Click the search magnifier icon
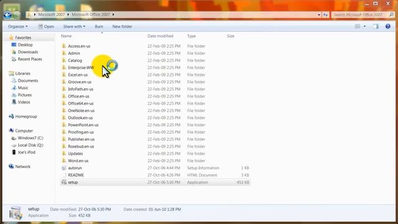Image resolution: width=398 pixels, height=224 pixels. pyautogui.click(x=391, y=15)
